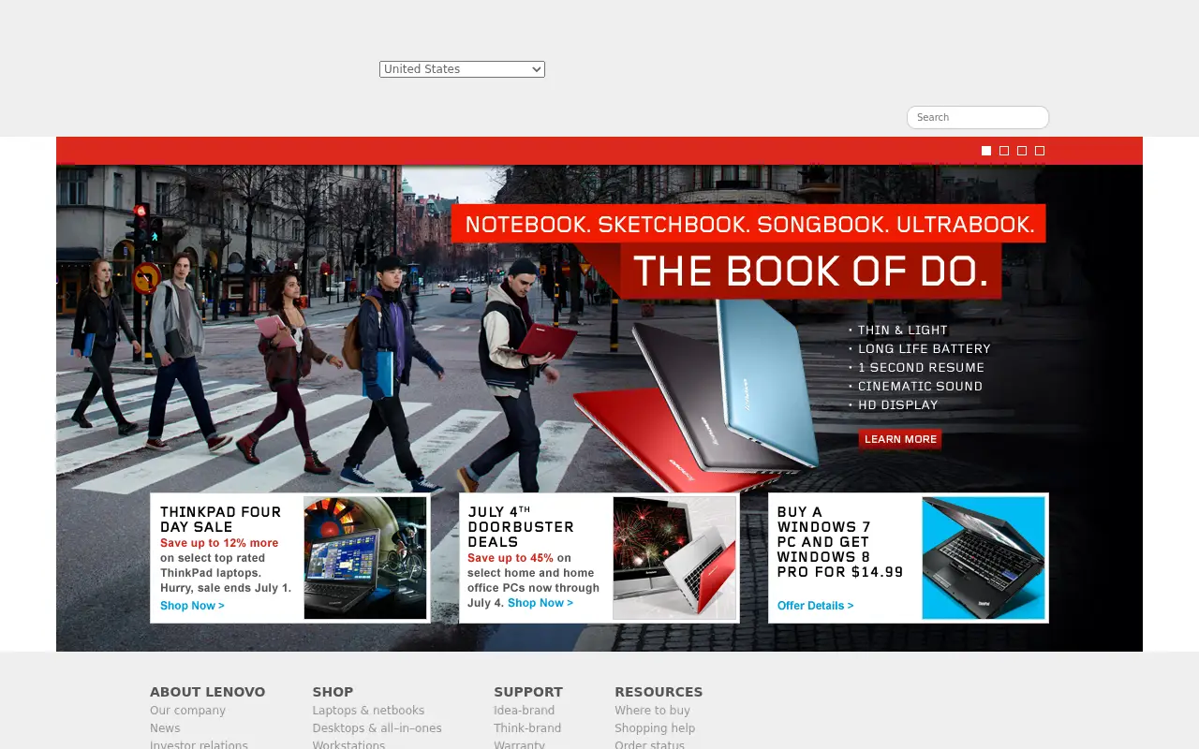This screenshot has height=749, width=1199.
Task: Open the Desktops & all-in-ones link
Action: click(377, 728)
